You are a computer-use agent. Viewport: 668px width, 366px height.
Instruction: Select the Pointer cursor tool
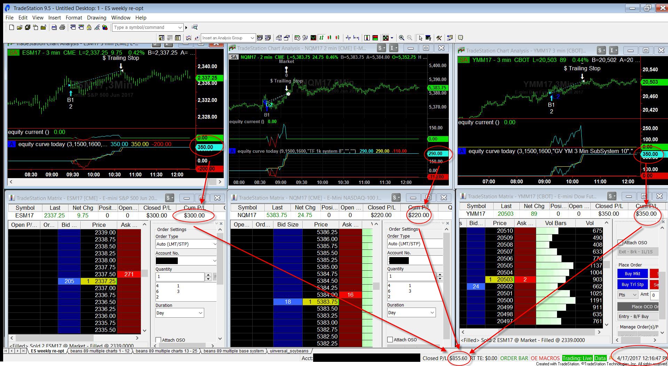[420, 38]
